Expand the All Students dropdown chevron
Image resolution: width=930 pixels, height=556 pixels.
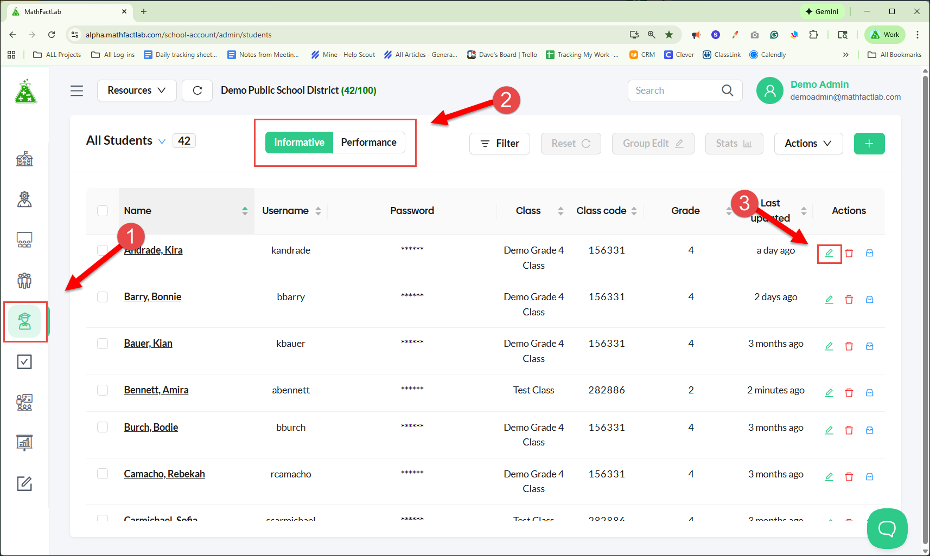coord(162,141)
